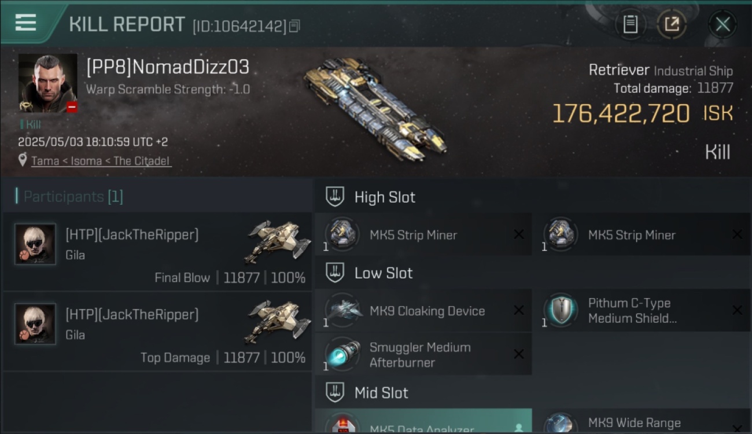Select the highlighted MK5 Data Analyzer row
The image size is (752, 434).
[x=423, y=421]
